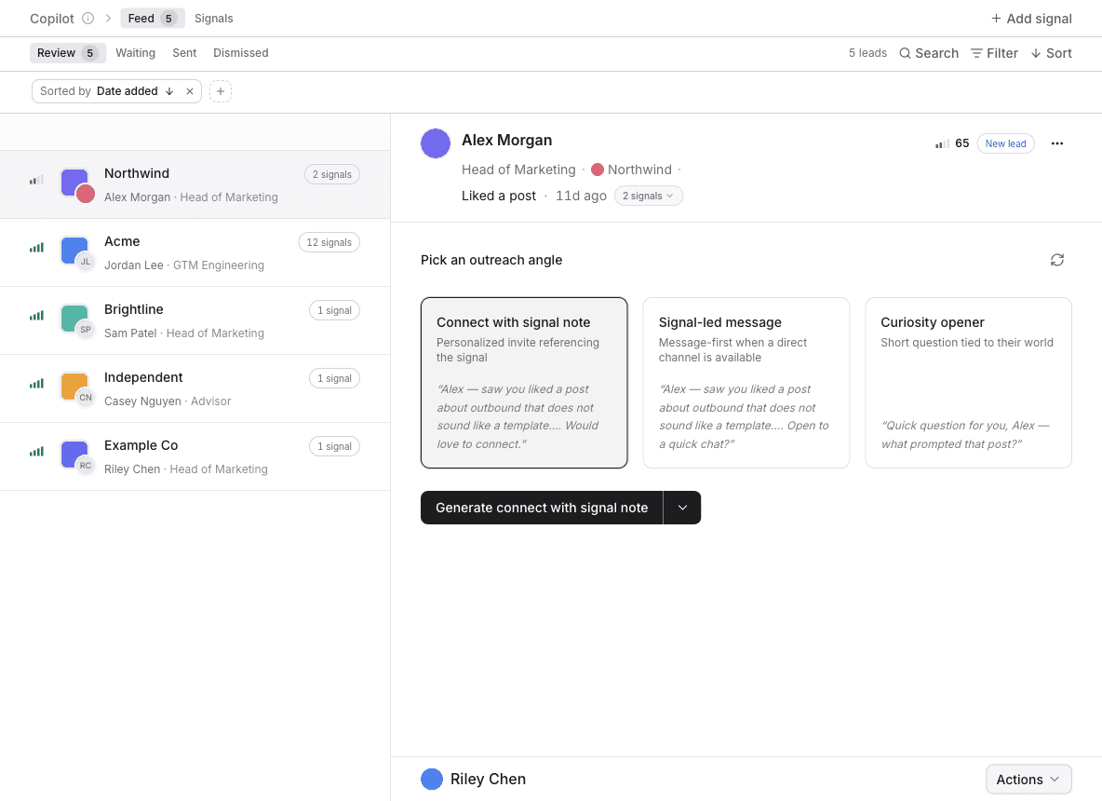Open the Waiting tab
Image resolution: width=1102 pixels, height=801 pixels.
136,53
